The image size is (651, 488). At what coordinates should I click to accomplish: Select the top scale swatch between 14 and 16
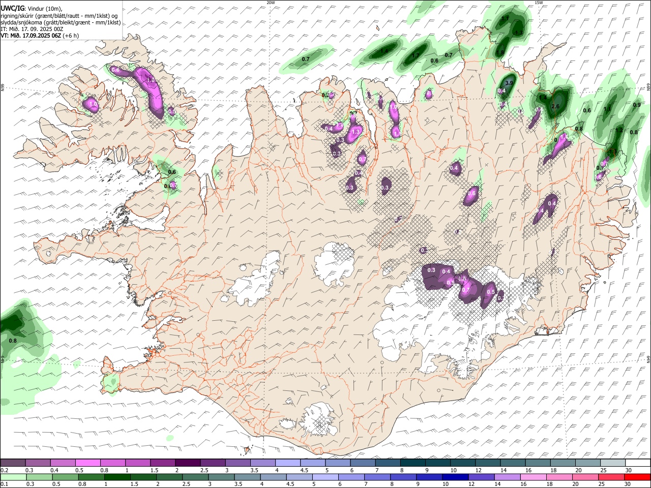click(x=513, y=463)
